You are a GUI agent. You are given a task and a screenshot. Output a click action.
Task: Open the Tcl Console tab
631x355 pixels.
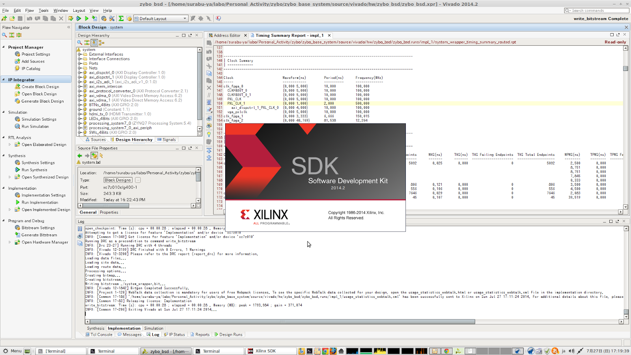99,334
